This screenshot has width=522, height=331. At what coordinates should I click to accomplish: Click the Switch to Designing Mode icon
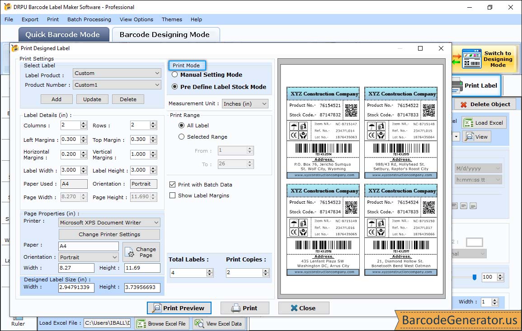tap(471, 59)
